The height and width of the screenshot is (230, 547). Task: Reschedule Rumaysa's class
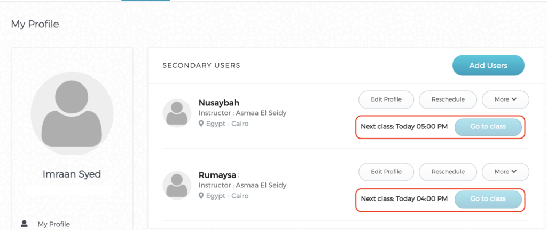tap(448, 172)
